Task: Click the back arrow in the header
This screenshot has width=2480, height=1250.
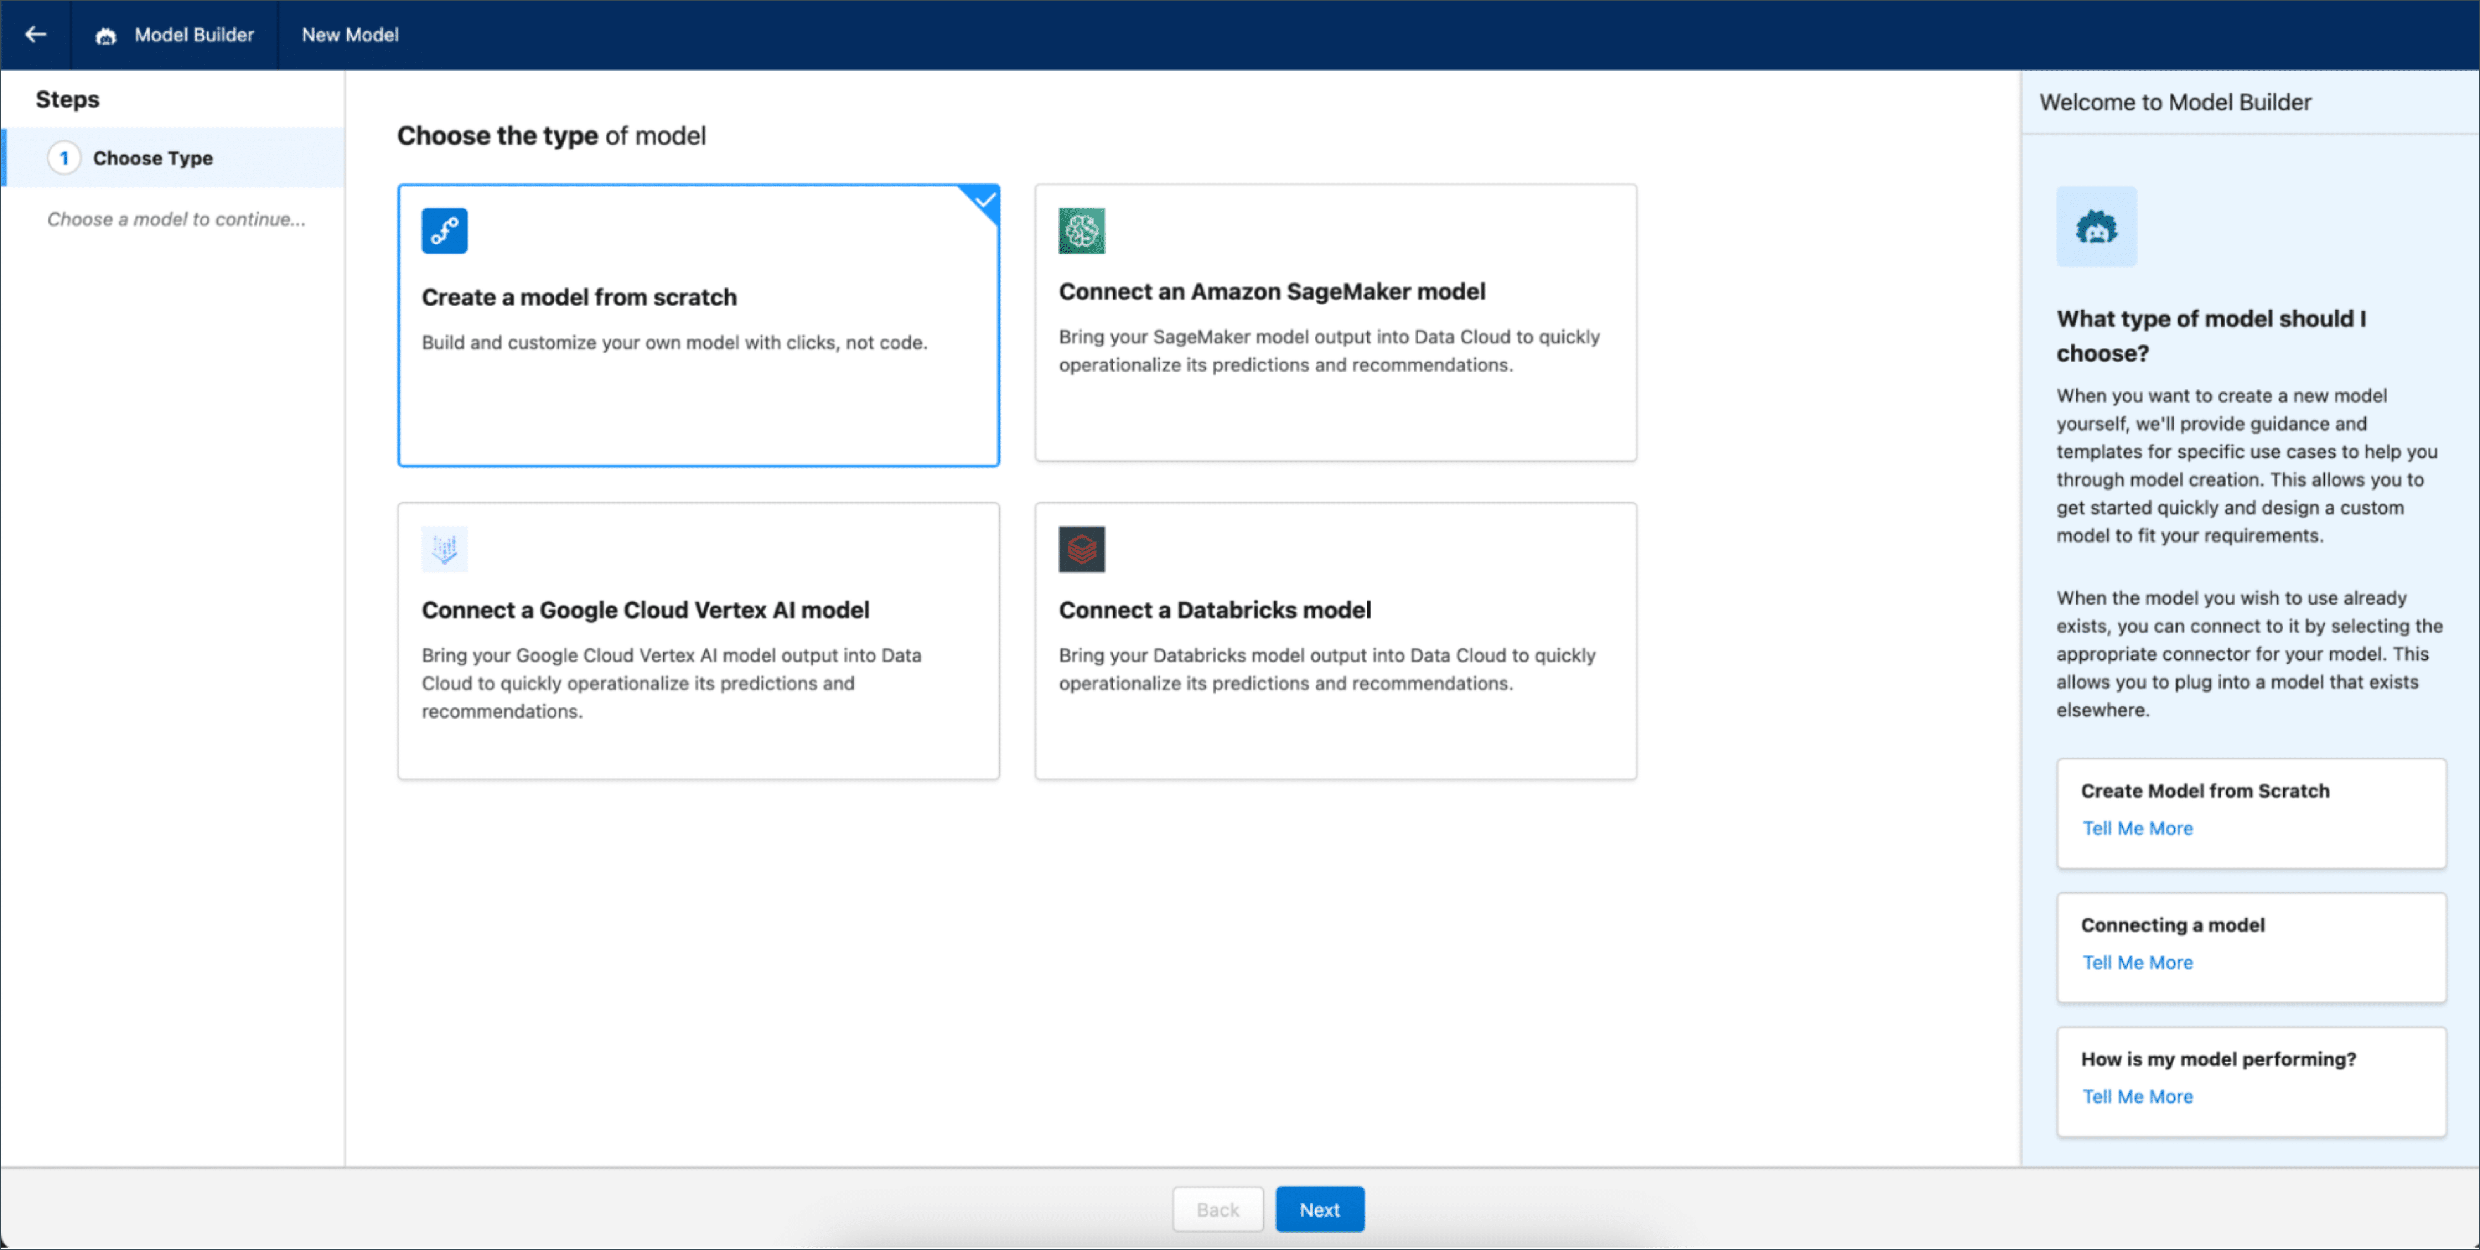Action: click(x=36, y=35)
